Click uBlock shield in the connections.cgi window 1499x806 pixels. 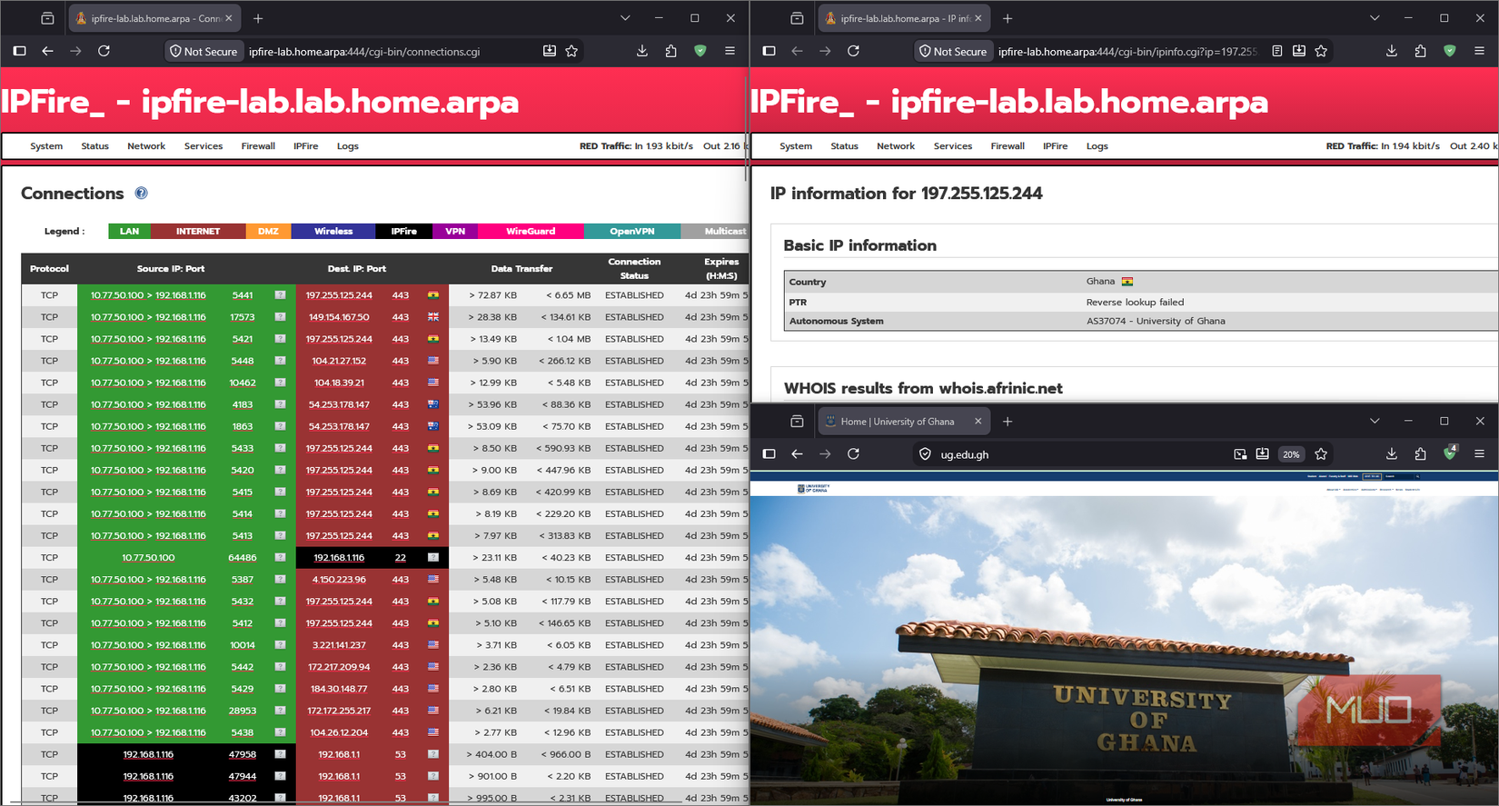tap(700, 51)
